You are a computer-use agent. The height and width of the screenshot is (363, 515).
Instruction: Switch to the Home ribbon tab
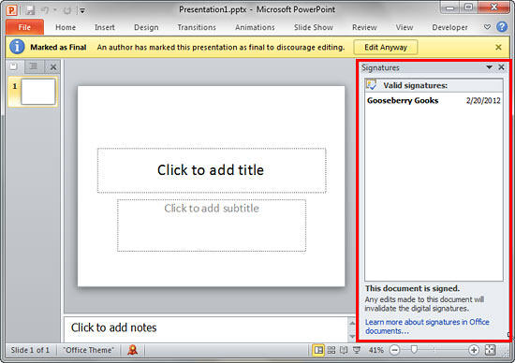coord(66,27)
